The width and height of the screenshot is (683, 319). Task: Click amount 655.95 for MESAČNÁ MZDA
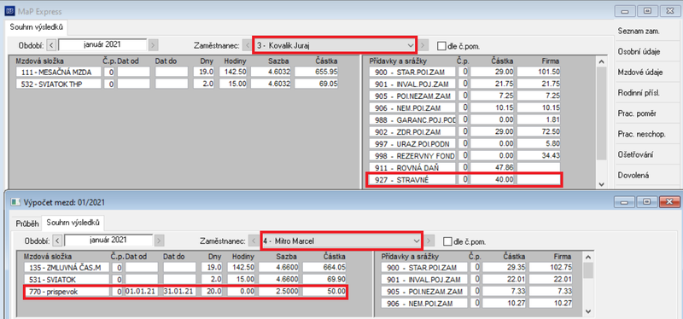point(316,72)
